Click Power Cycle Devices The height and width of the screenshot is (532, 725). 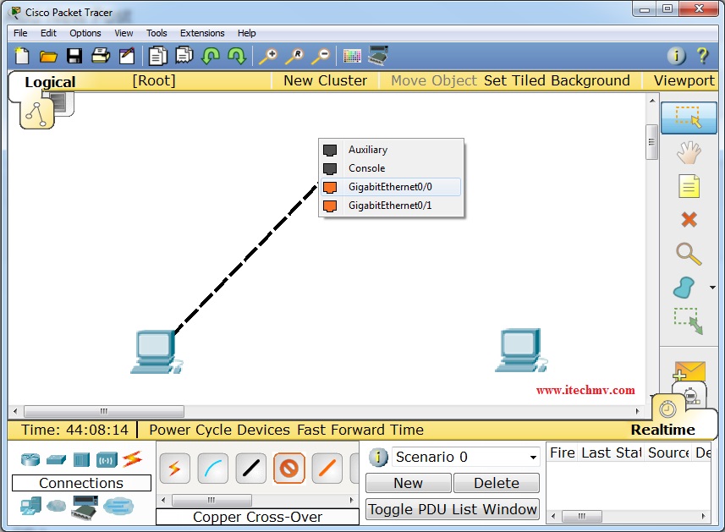coord(219,430)
